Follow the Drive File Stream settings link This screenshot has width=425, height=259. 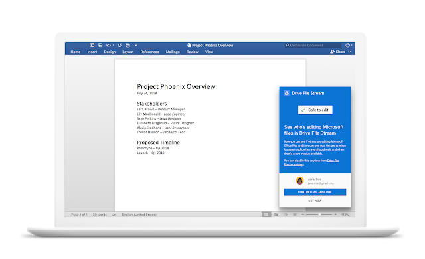pos(311,163)
